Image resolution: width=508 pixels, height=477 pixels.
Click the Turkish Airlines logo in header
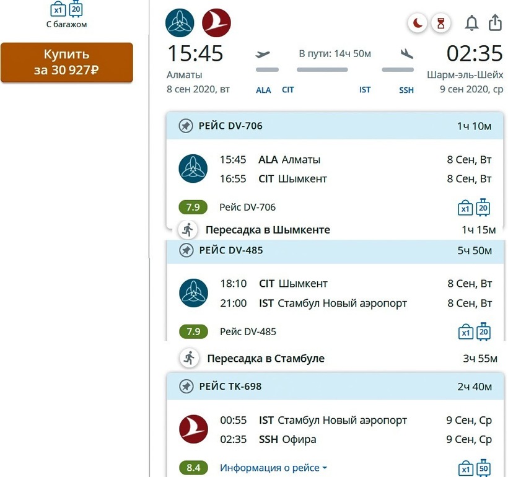pyautogui.click(x=216, y=24)
